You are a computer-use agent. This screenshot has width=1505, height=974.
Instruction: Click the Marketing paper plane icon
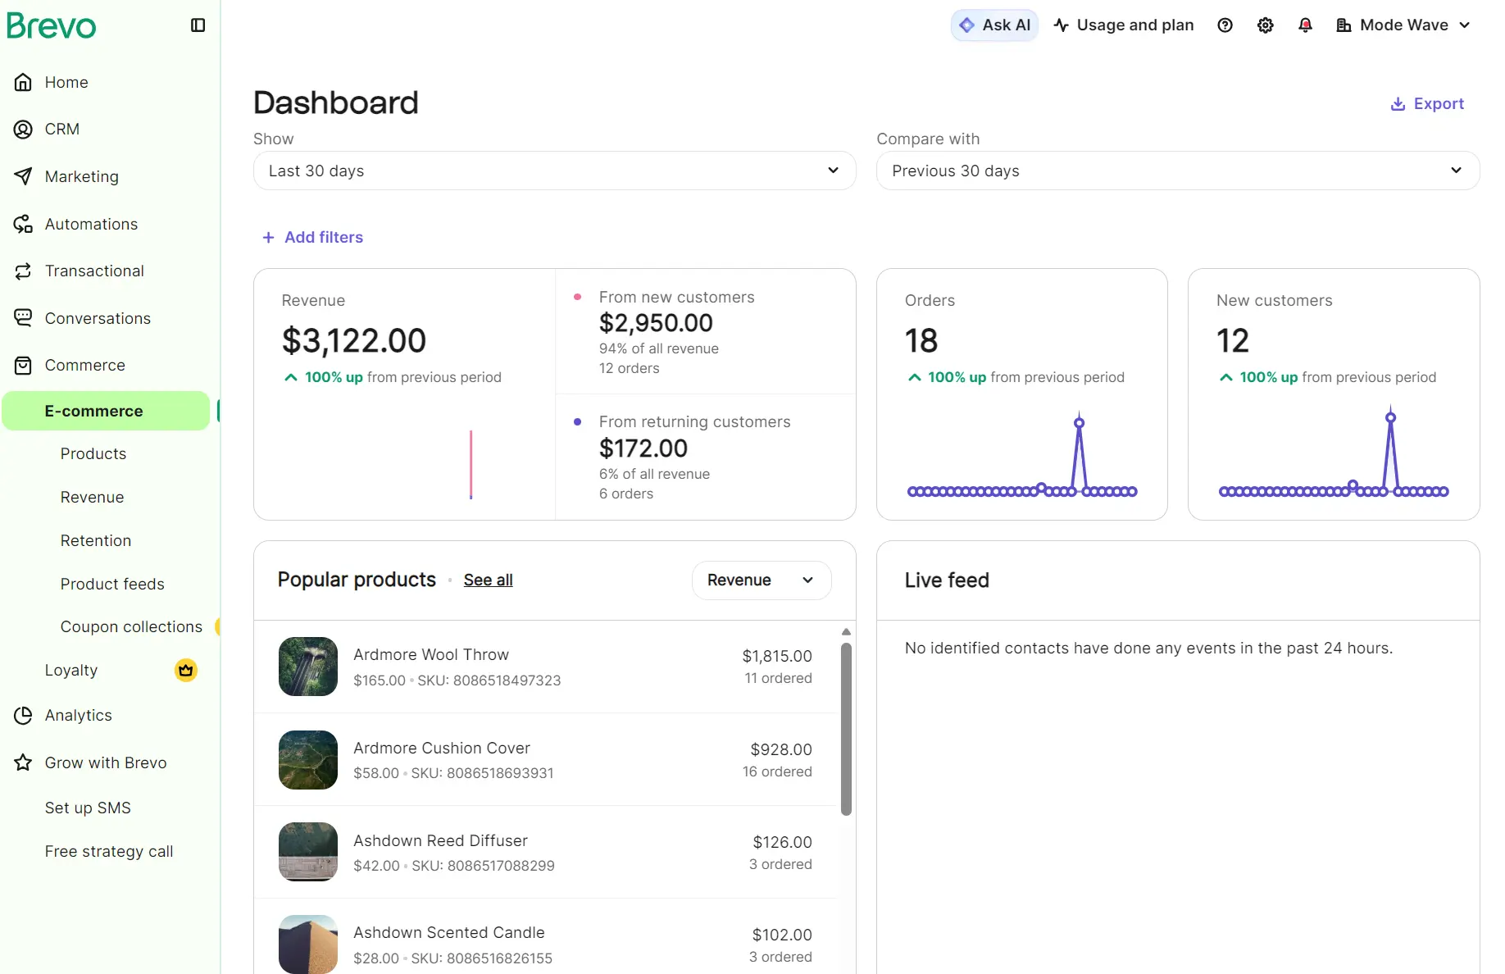tap(23, 176)
